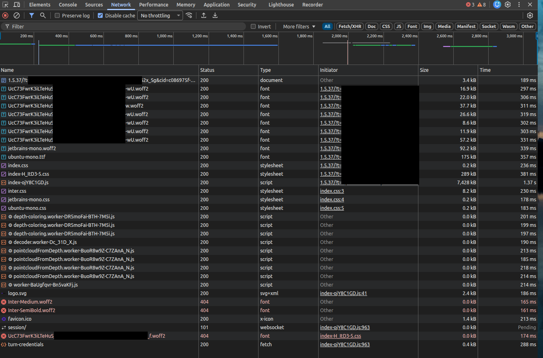
Task: Switch to the Console tab
Action: 68,4
